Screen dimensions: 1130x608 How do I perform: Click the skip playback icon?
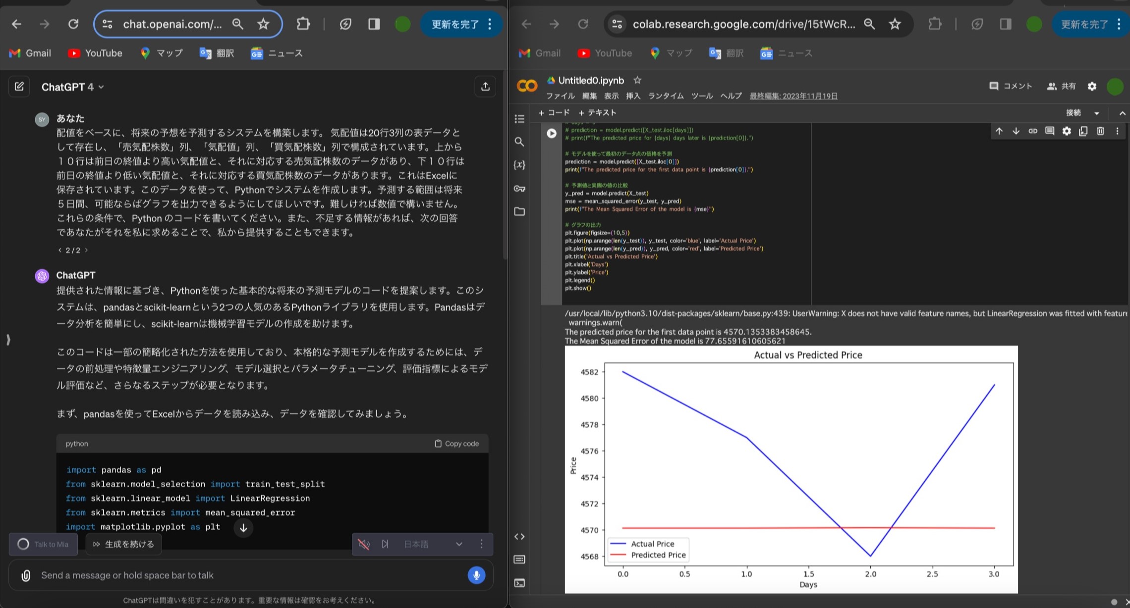(385, 544)
